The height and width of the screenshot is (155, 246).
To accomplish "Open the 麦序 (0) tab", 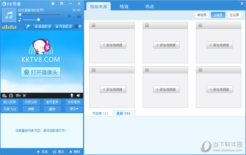I will pos(124,113).
